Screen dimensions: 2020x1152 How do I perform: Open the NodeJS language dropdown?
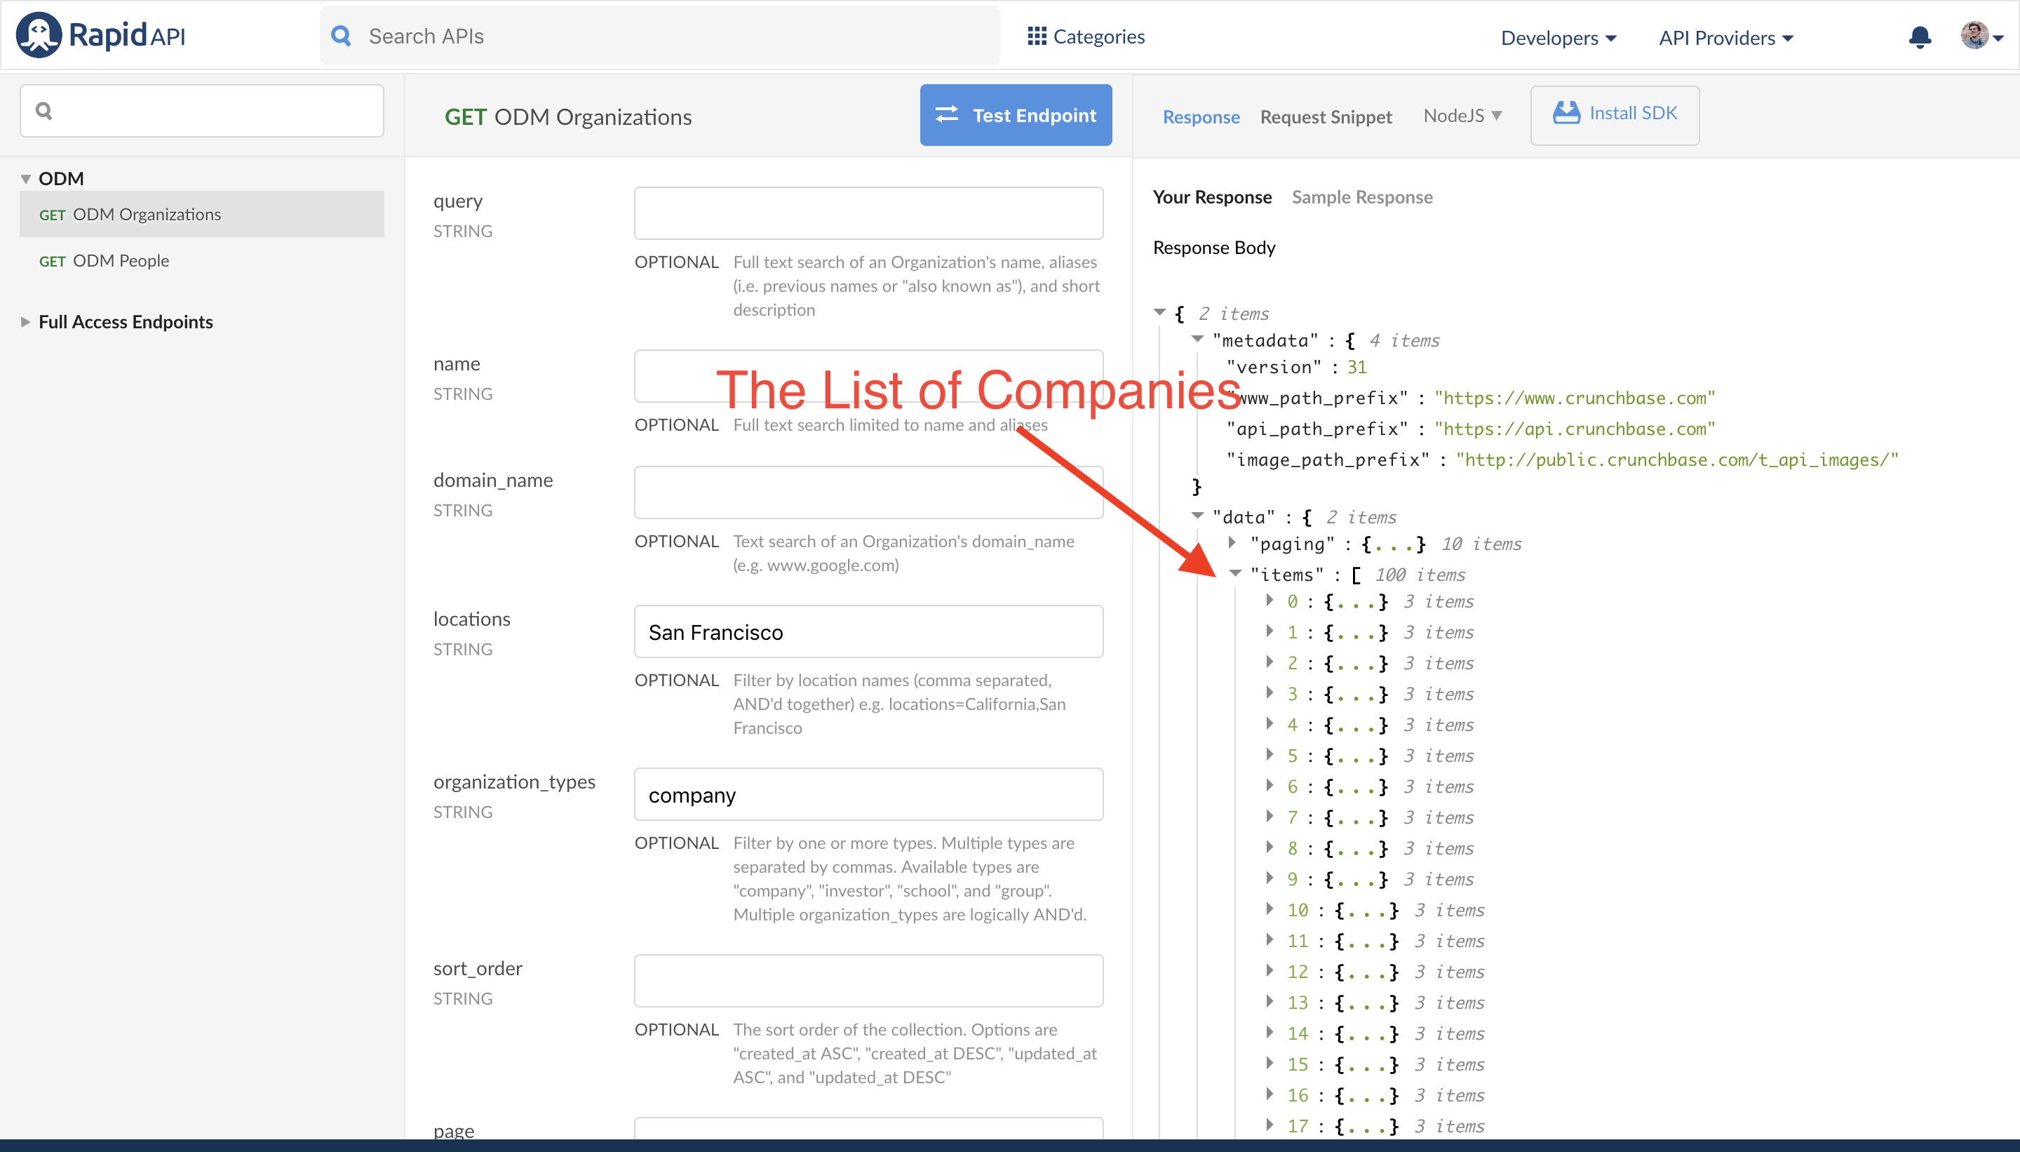pyautogui.click(x=1462, y=116)
